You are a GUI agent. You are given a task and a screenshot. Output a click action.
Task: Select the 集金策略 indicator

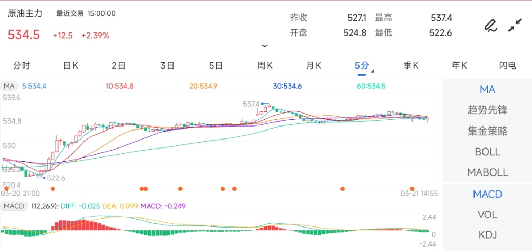[x=487, y=131]
